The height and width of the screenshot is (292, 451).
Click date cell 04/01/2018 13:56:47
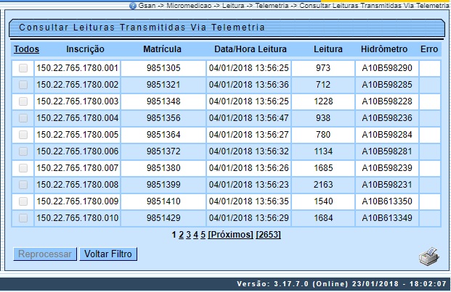click(x=249, y=118)
